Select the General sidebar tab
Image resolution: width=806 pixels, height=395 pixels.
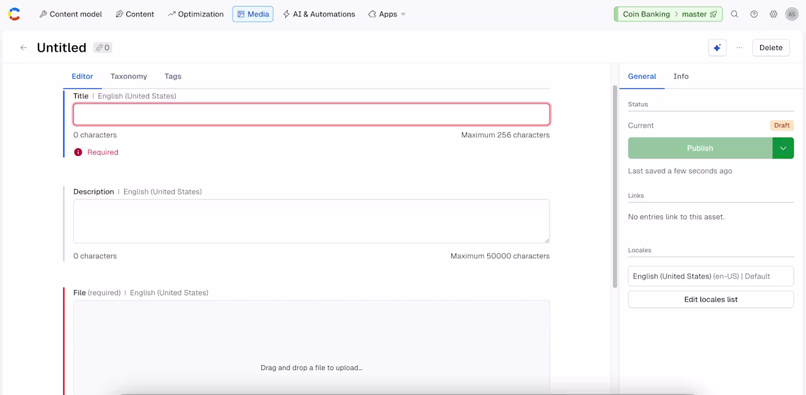click(642, 76)
